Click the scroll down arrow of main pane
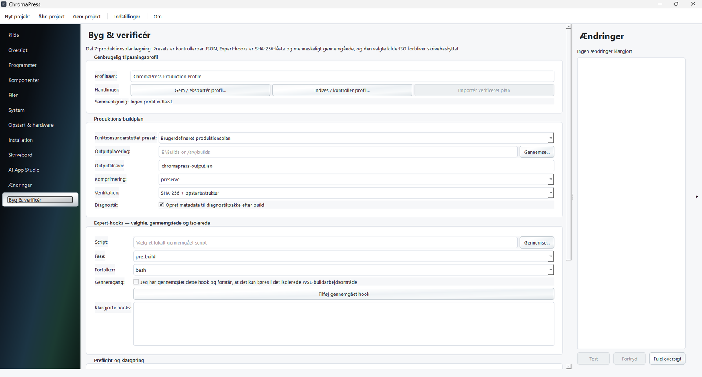The width and height of the screenshot is (702, 377). [569, 366]
